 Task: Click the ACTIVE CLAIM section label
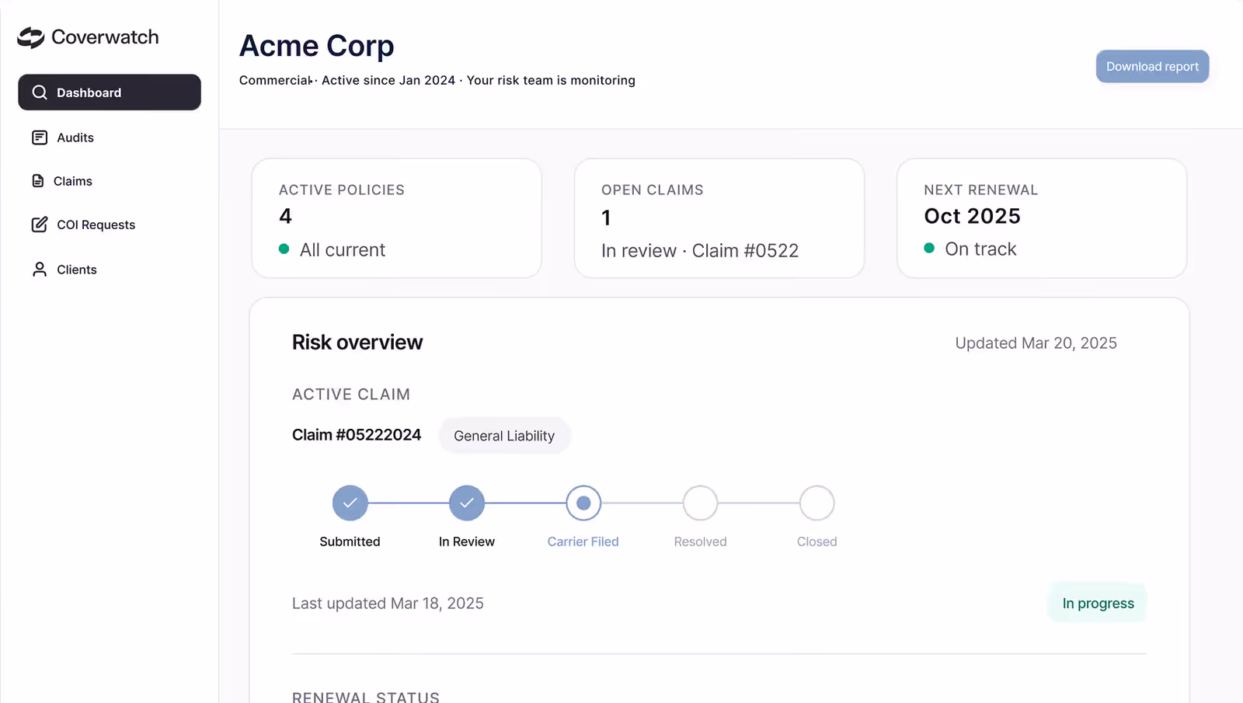click(x=351, y=395)
